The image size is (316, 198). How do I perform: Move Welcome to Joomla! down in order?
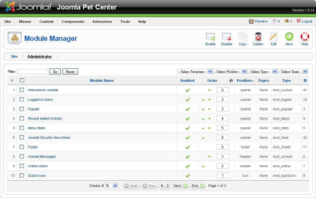[209, 90]
